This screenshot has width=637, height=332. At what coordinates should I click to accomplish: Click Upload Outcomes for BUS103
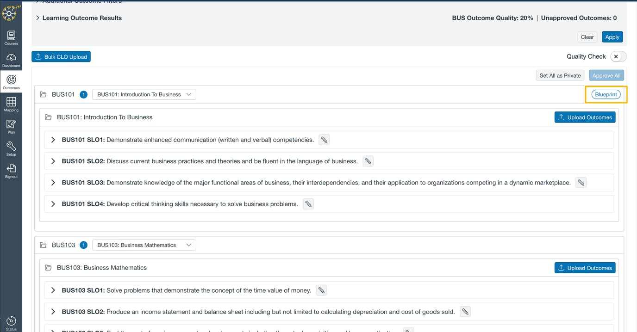point(585,268)
